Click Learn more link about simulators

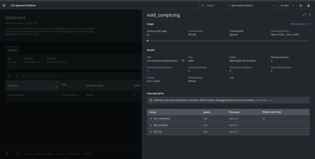(264, 100)
